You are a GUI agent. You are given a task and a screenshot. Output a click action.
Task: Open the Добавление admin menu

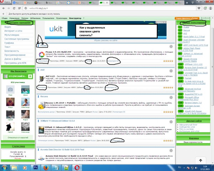click(x=35, y=18)
